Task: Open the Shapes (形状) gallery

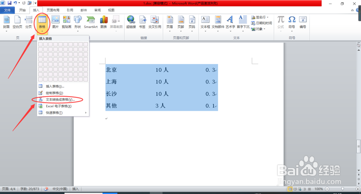Action: point(78,23)
